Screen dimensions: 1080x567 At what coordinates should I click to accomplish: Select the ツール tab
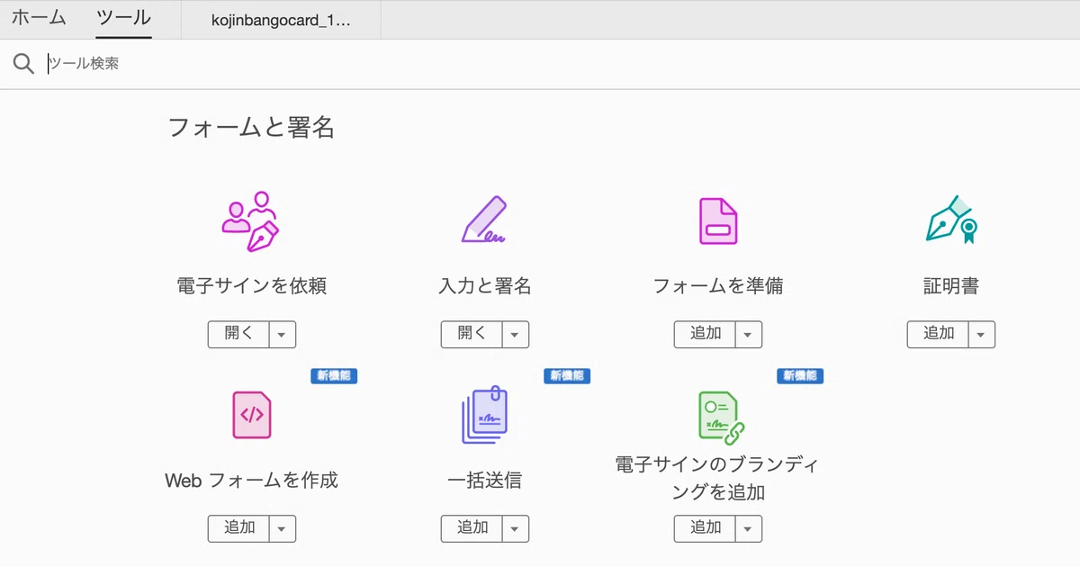pyautogui.click(x=123, y=18)
